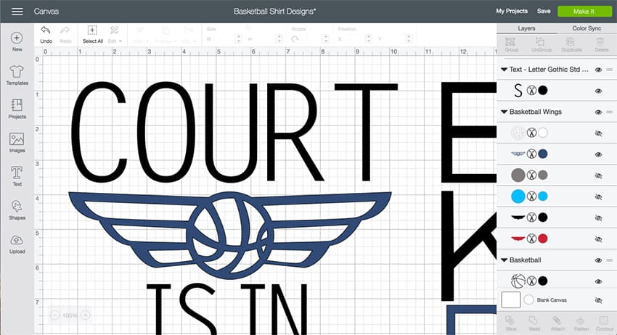
Task: Show the hidden red wings layer
Action: [x=598, y=239]
